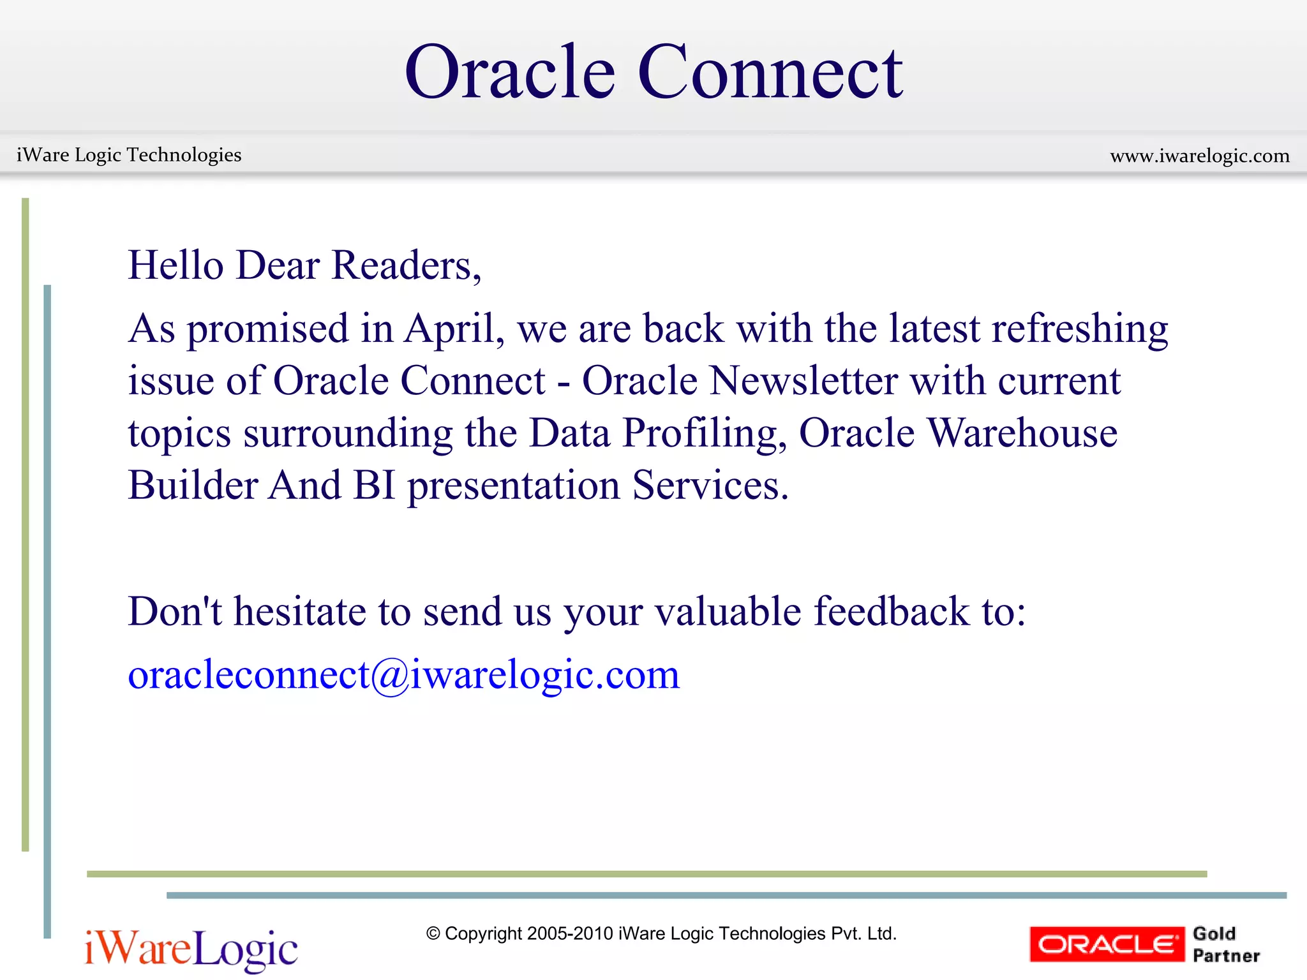The height and width of the screenshot is (980, 1307).
Task: Click the www.iwarelogic.com website address
Action: [x=1199, y=156]
